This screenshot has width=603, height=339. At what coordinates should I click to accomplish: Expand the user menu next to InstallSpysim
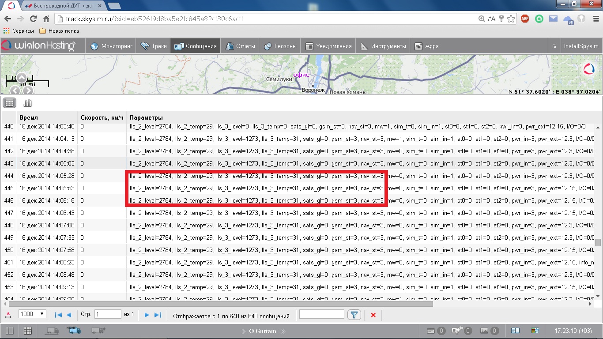[x=554, y=46]
